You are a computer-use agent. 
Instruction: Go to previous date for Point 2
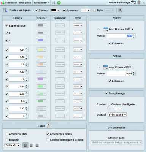100,67
